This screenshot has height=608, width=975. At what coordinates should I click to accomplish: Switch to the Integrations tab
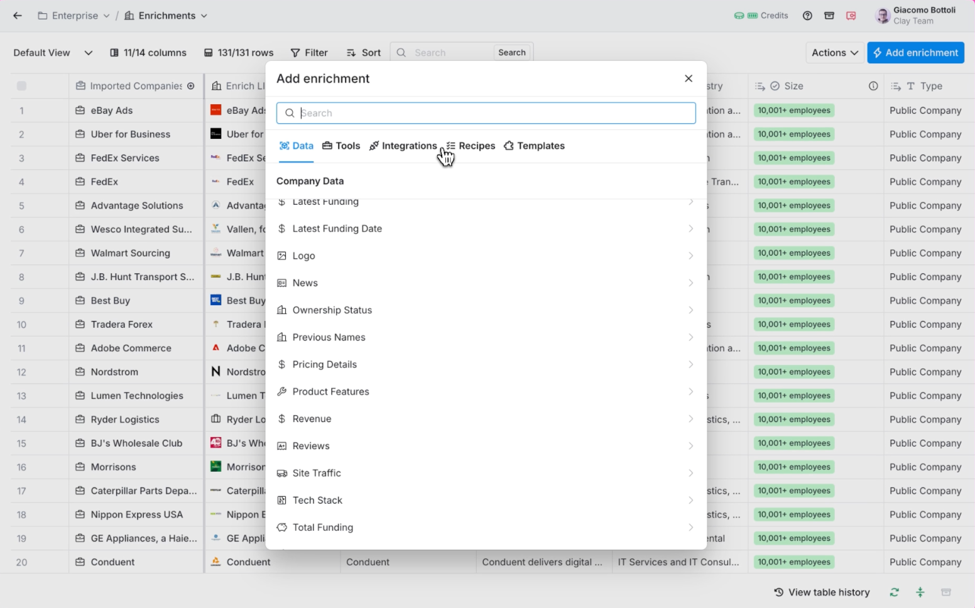coord(403,146)
